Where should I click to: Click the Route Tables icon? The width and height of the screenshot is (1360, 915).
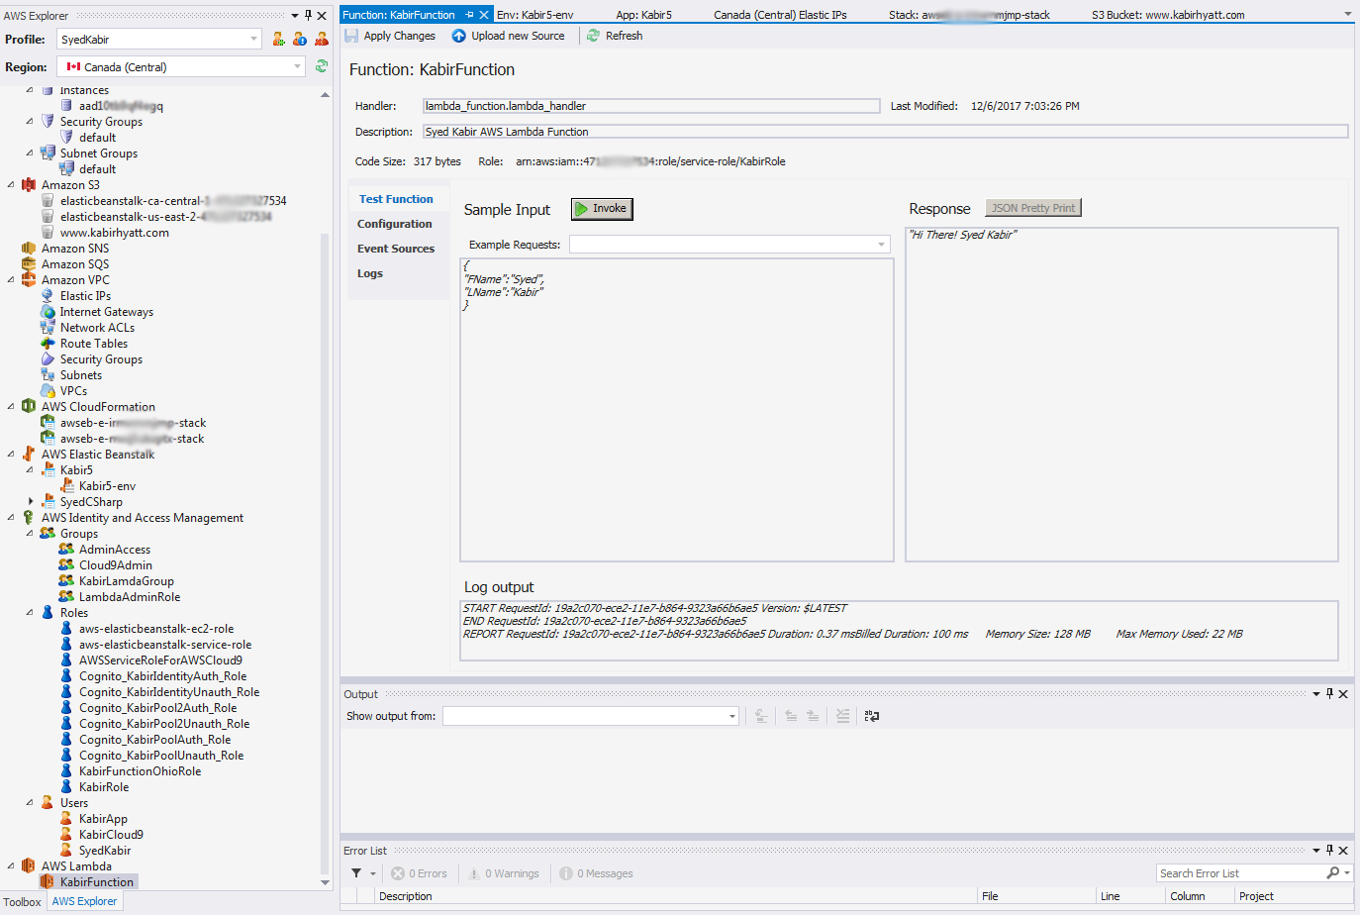tap(48, 344)
